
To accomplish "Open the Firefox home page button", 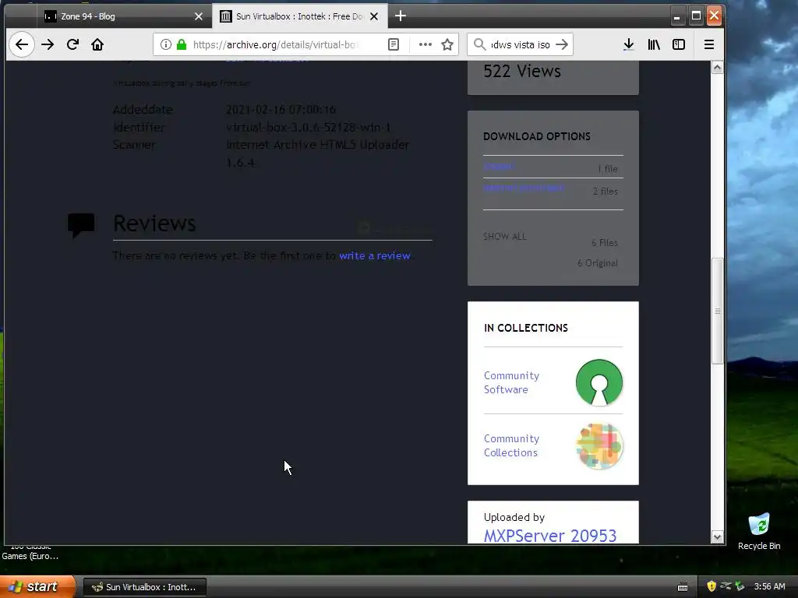I will click(97, 44).
